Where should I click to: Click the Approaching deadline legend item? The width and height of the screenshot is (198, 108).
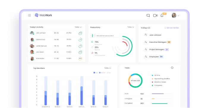(x=161, y=79)
